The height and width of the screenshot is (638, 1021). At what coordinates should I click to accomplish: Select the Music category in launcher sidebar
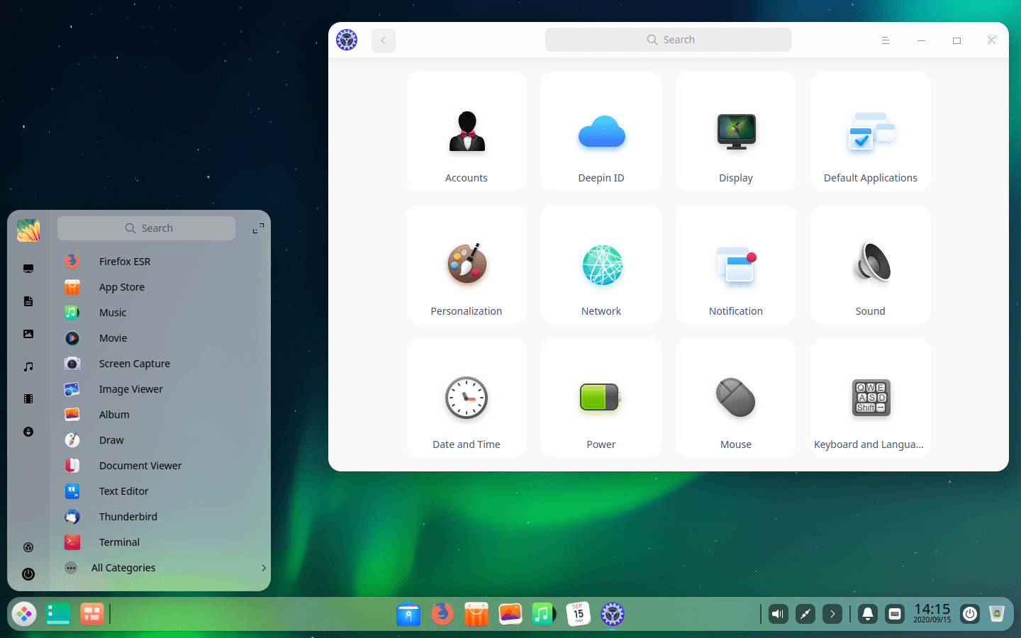coord(28,366)
